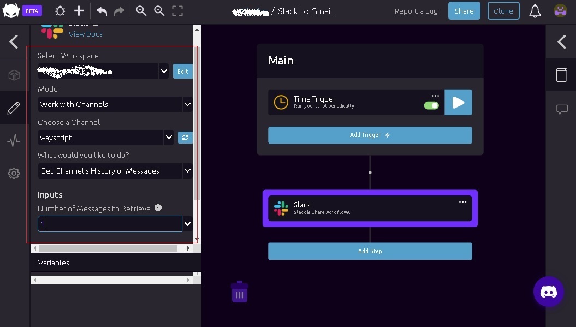The height and width of the screenshot is (327, 576).
Task: Open user avatar menu
Action: [x=560, y=11]
